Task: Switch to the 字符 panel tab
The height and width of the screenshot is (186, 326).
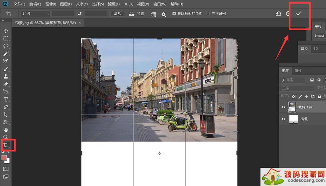Action: pyautogui.click(x=318, y=26)
